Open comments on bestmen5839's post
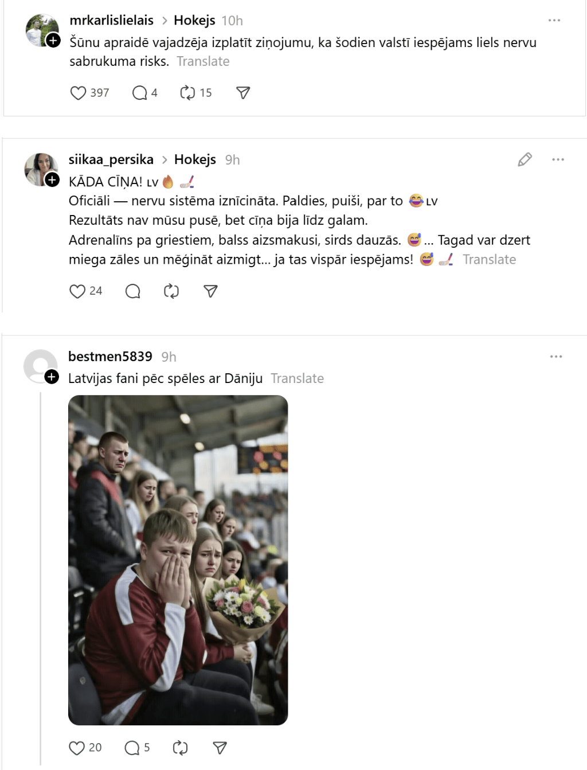The width and height of the screenshot is (587, 770). pos(132,748)
